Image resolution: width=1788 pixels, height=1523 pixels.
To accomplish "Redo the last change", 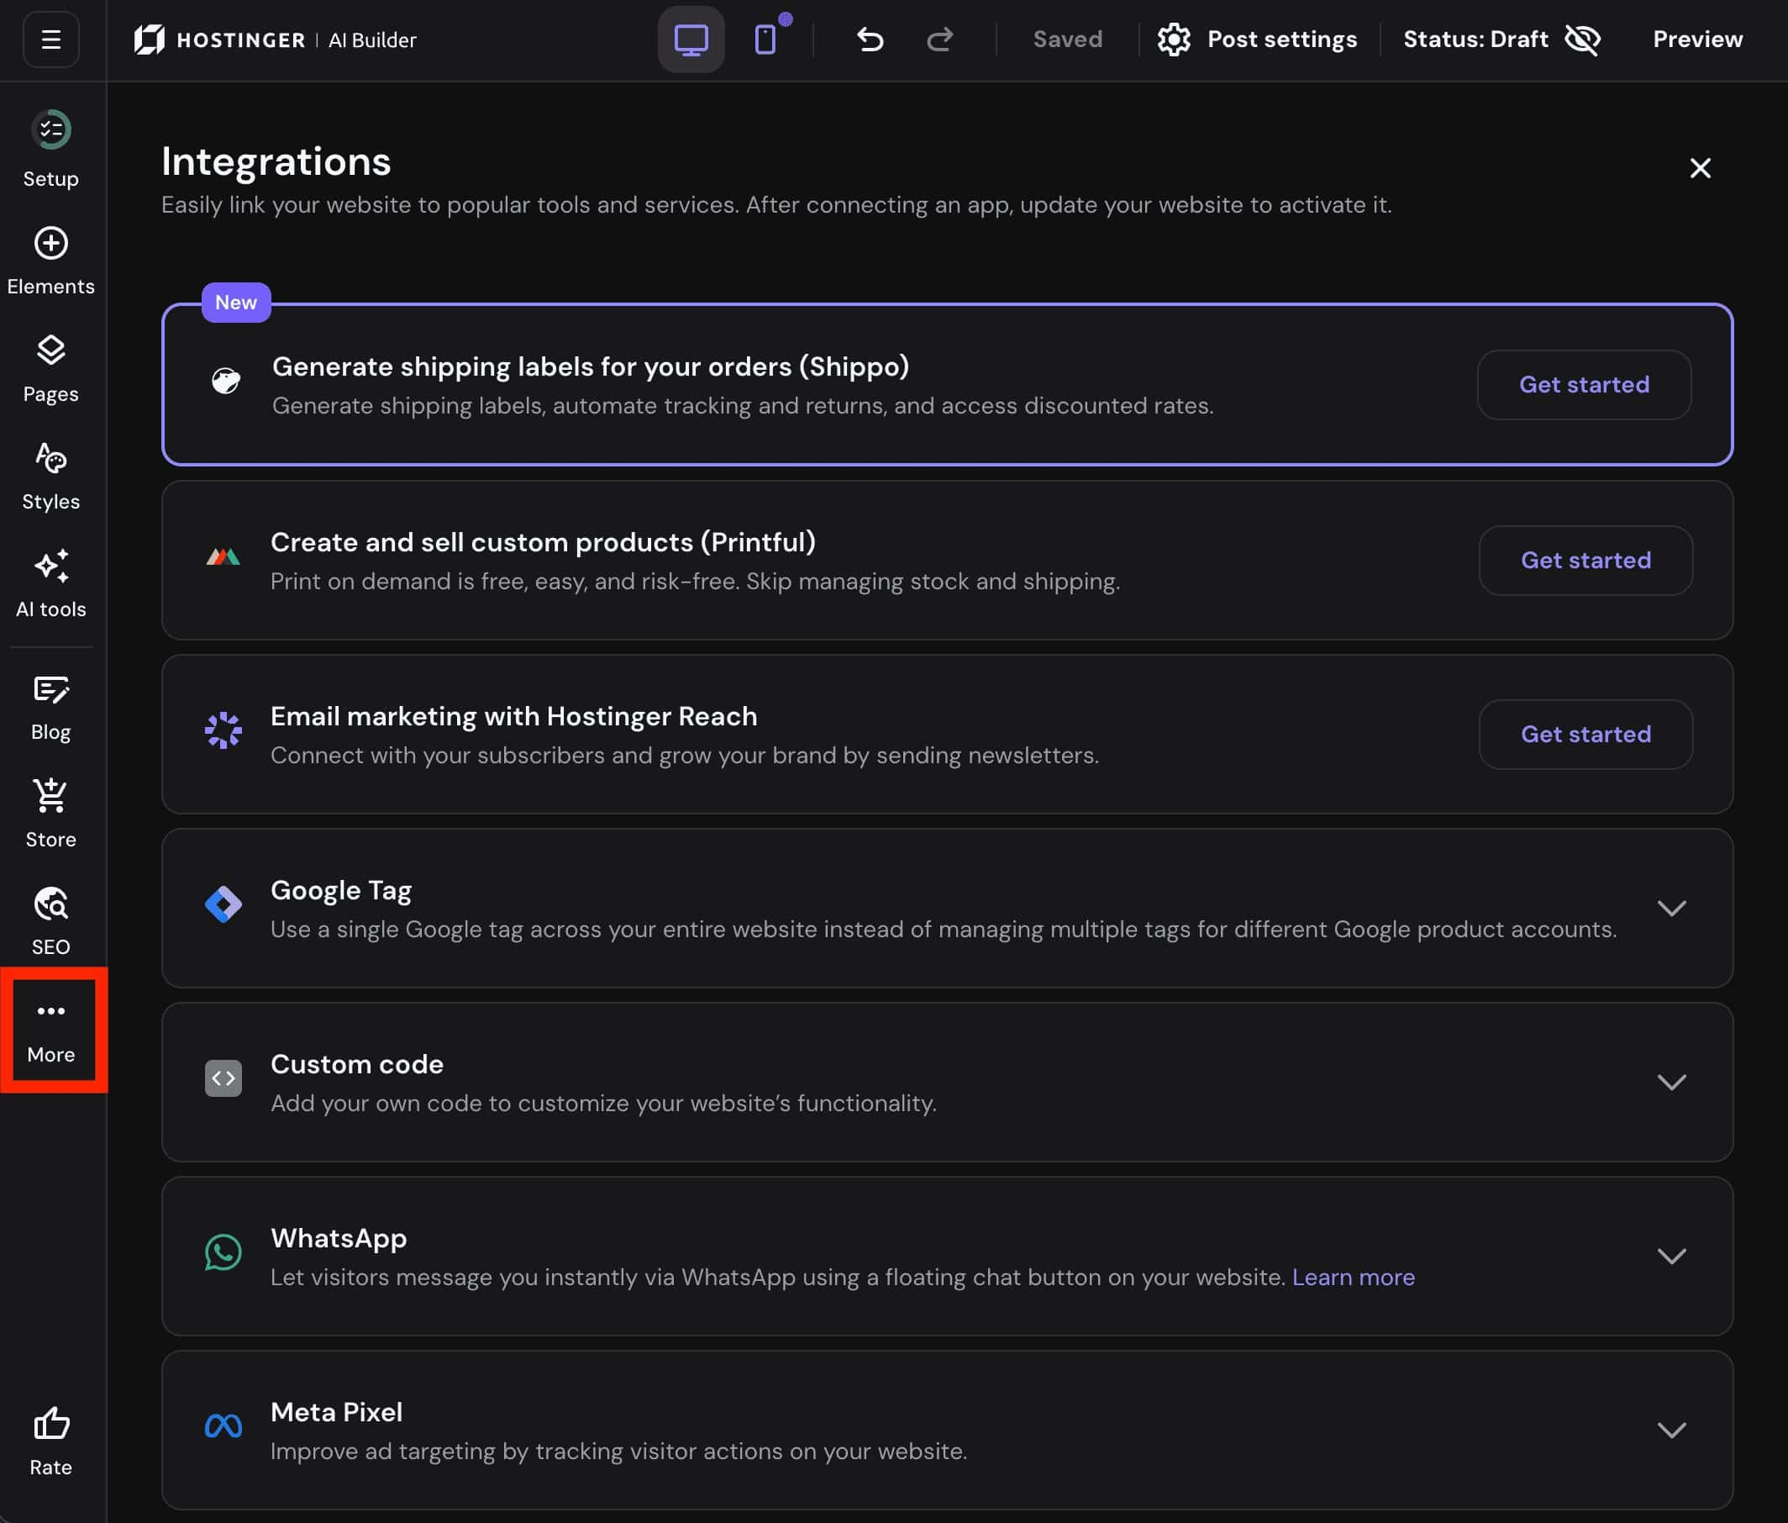I will (939, 40).
